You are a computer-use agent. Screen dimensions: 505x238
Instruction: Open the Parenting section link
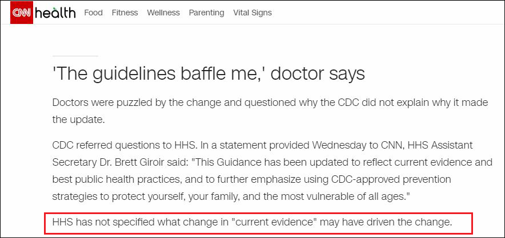pyautogui.click(x=206, y=13)
